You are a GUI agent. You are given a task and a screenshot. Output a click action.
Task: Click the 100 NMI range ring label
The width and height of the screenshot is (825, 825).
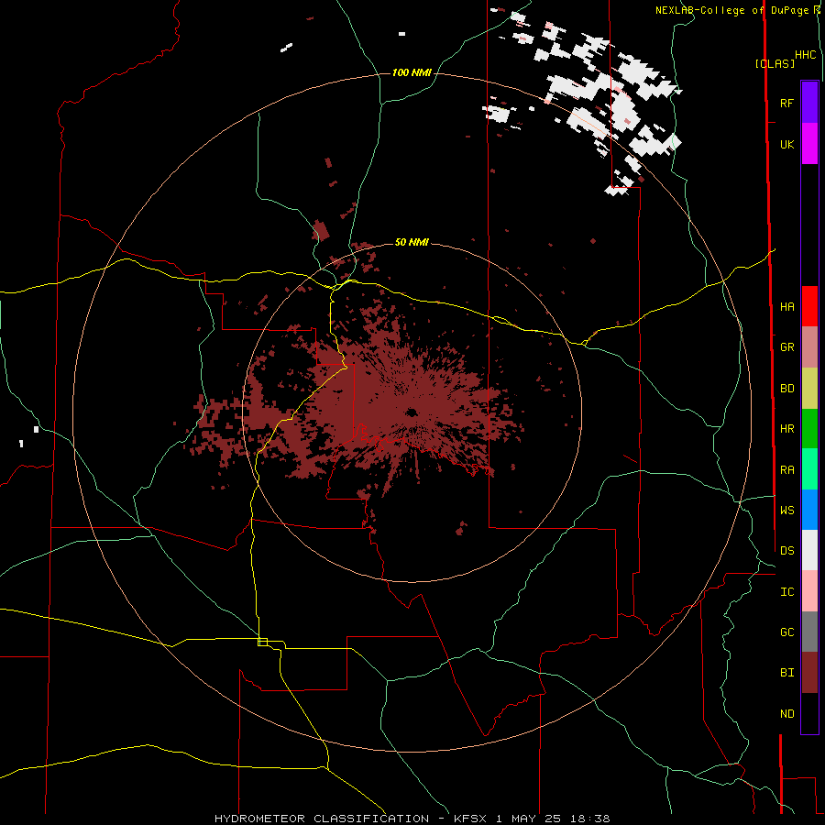pyautogui.click(x=412, y=72)
